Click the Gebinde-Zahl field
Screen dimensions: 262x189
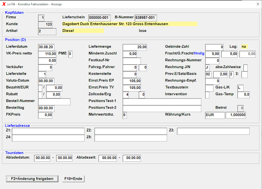click(214, 47)
